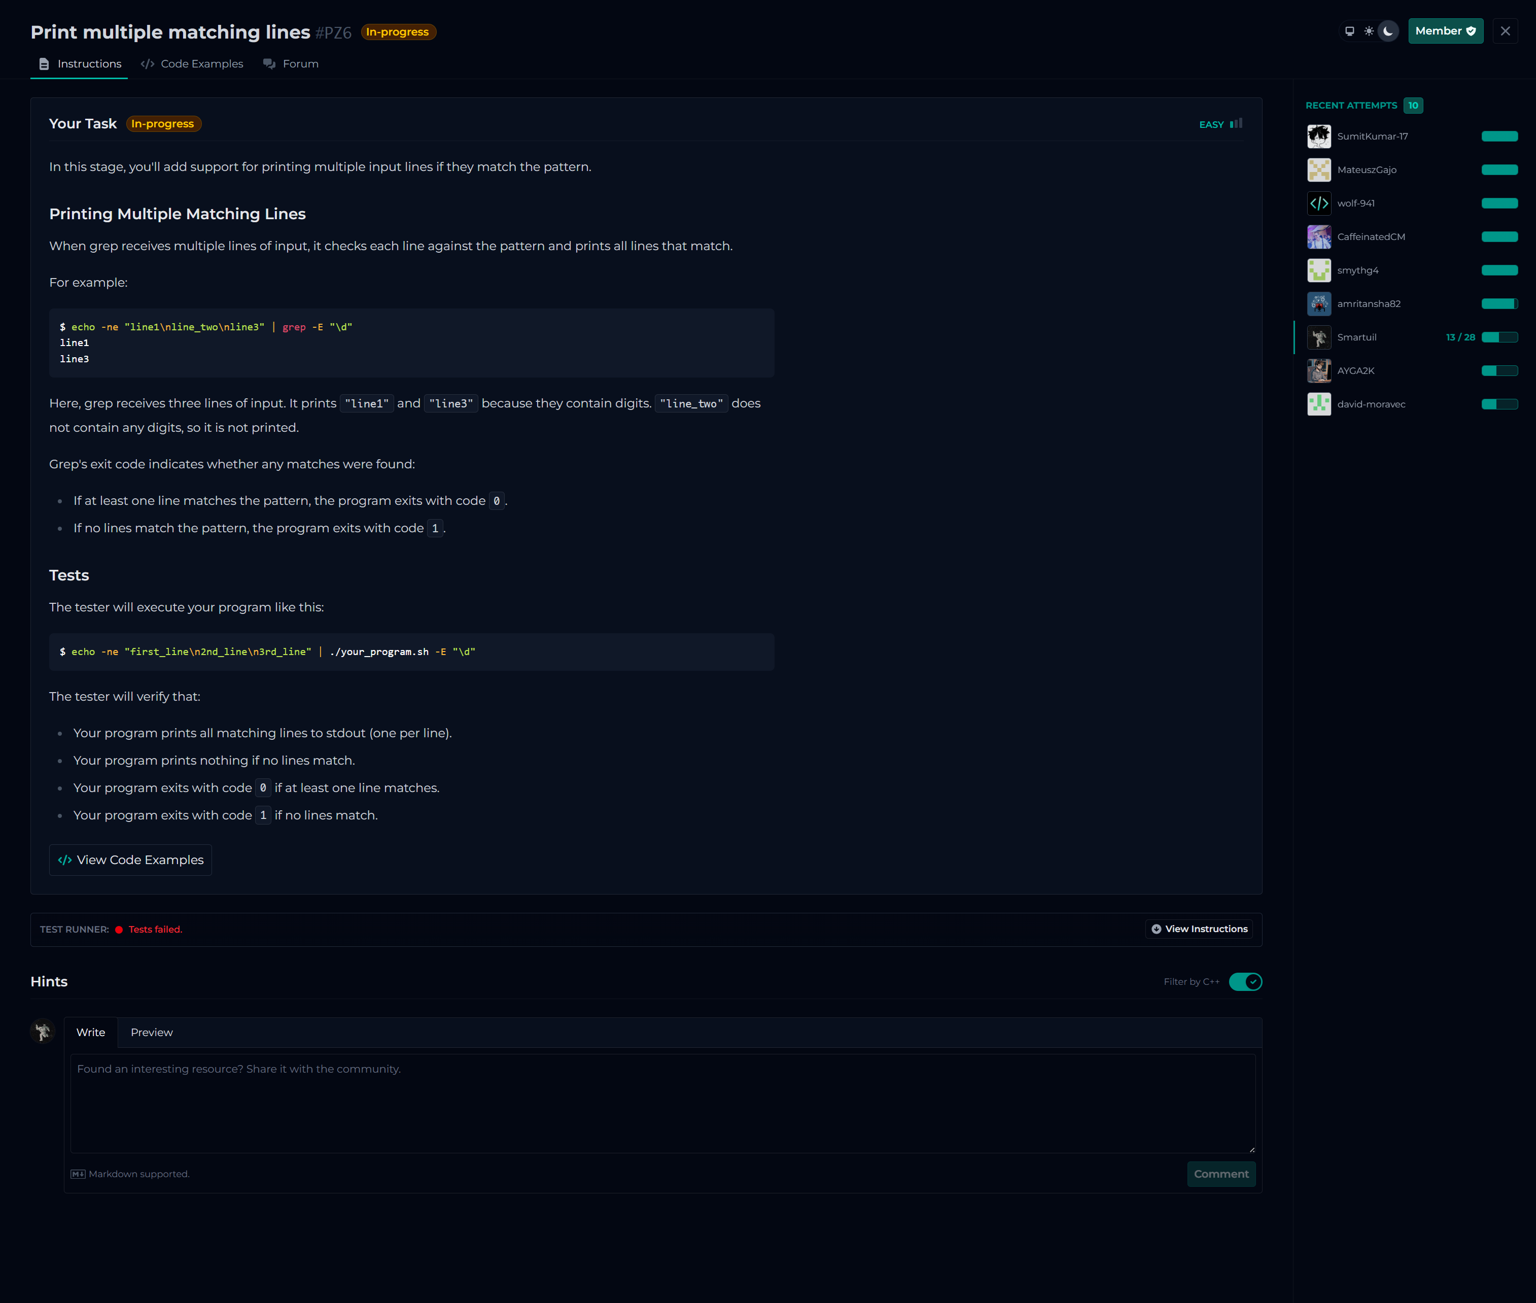Screen dimensions: 1536x1303
Task: Click wolf-941's code bracket avatar
Action: point(1319,203)
